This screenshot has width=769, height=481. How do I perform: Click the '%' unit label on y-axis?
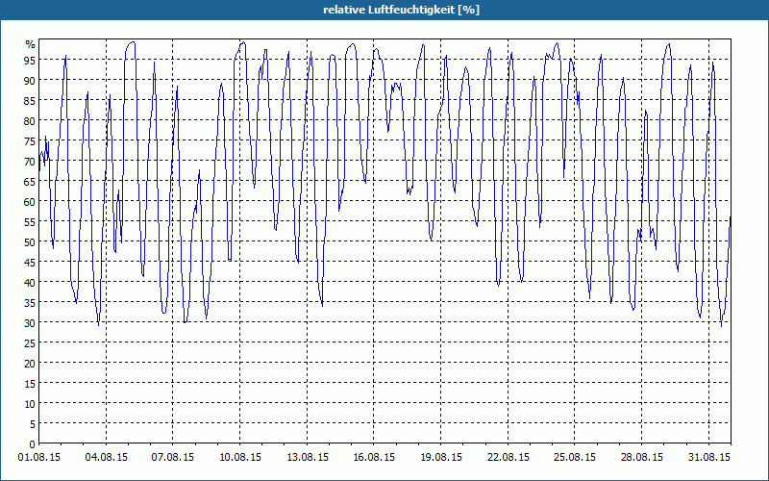(x=31, y=44)
